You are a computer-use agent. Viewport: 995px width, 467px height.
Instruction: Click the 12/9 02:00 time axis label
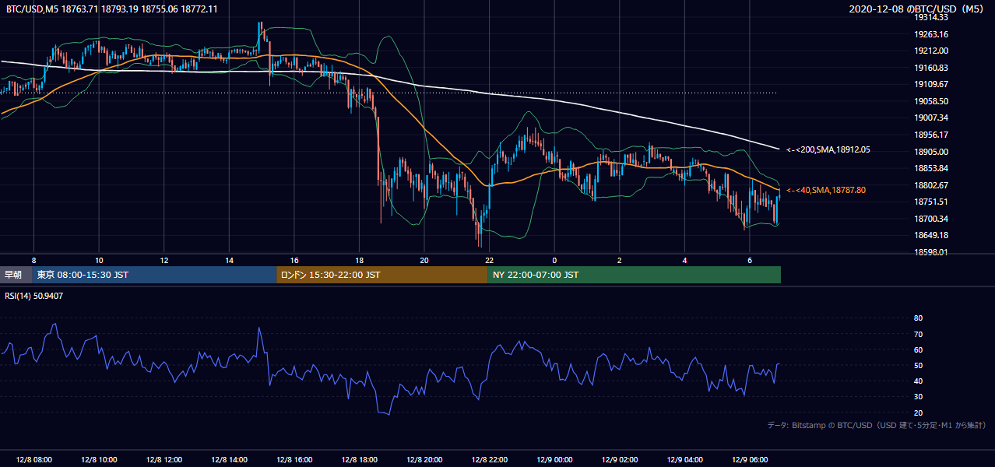click(x=620, y=459)
